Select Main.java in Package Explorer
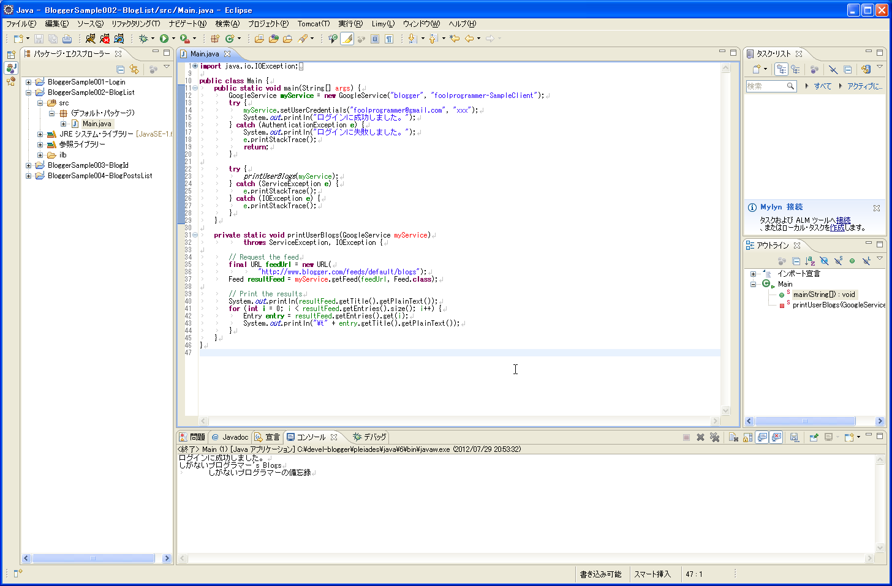The height and width of the screenshot is (586, 892). pyautogui.click(x=97, y=124)
